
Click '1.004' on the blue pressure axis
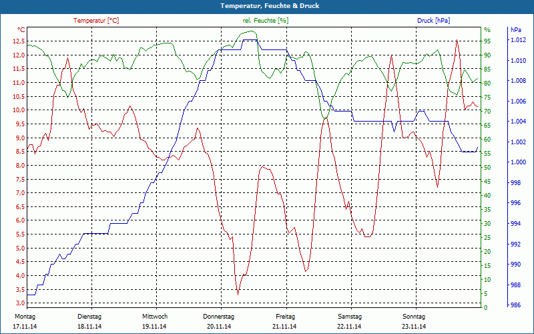pyautogui.click(x=518, y=122)
